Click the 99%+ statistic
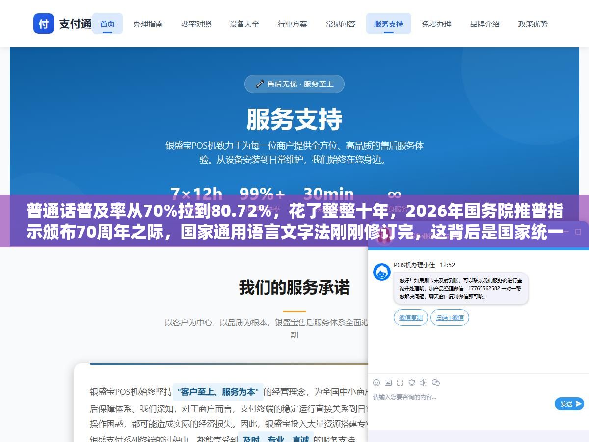 (262, 194)
